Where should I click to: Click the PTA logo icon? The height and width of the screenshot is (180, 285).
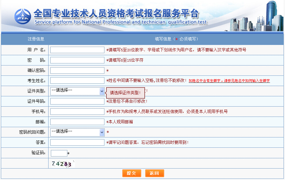click(23, 16)
